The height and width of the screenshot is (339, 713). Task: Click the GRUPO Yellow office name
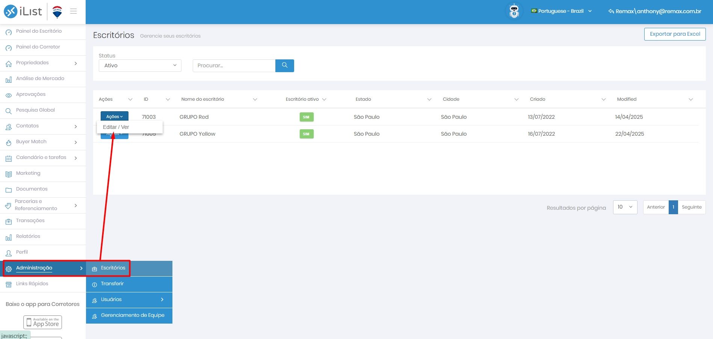pyautogui.click(x=197, y=134)
